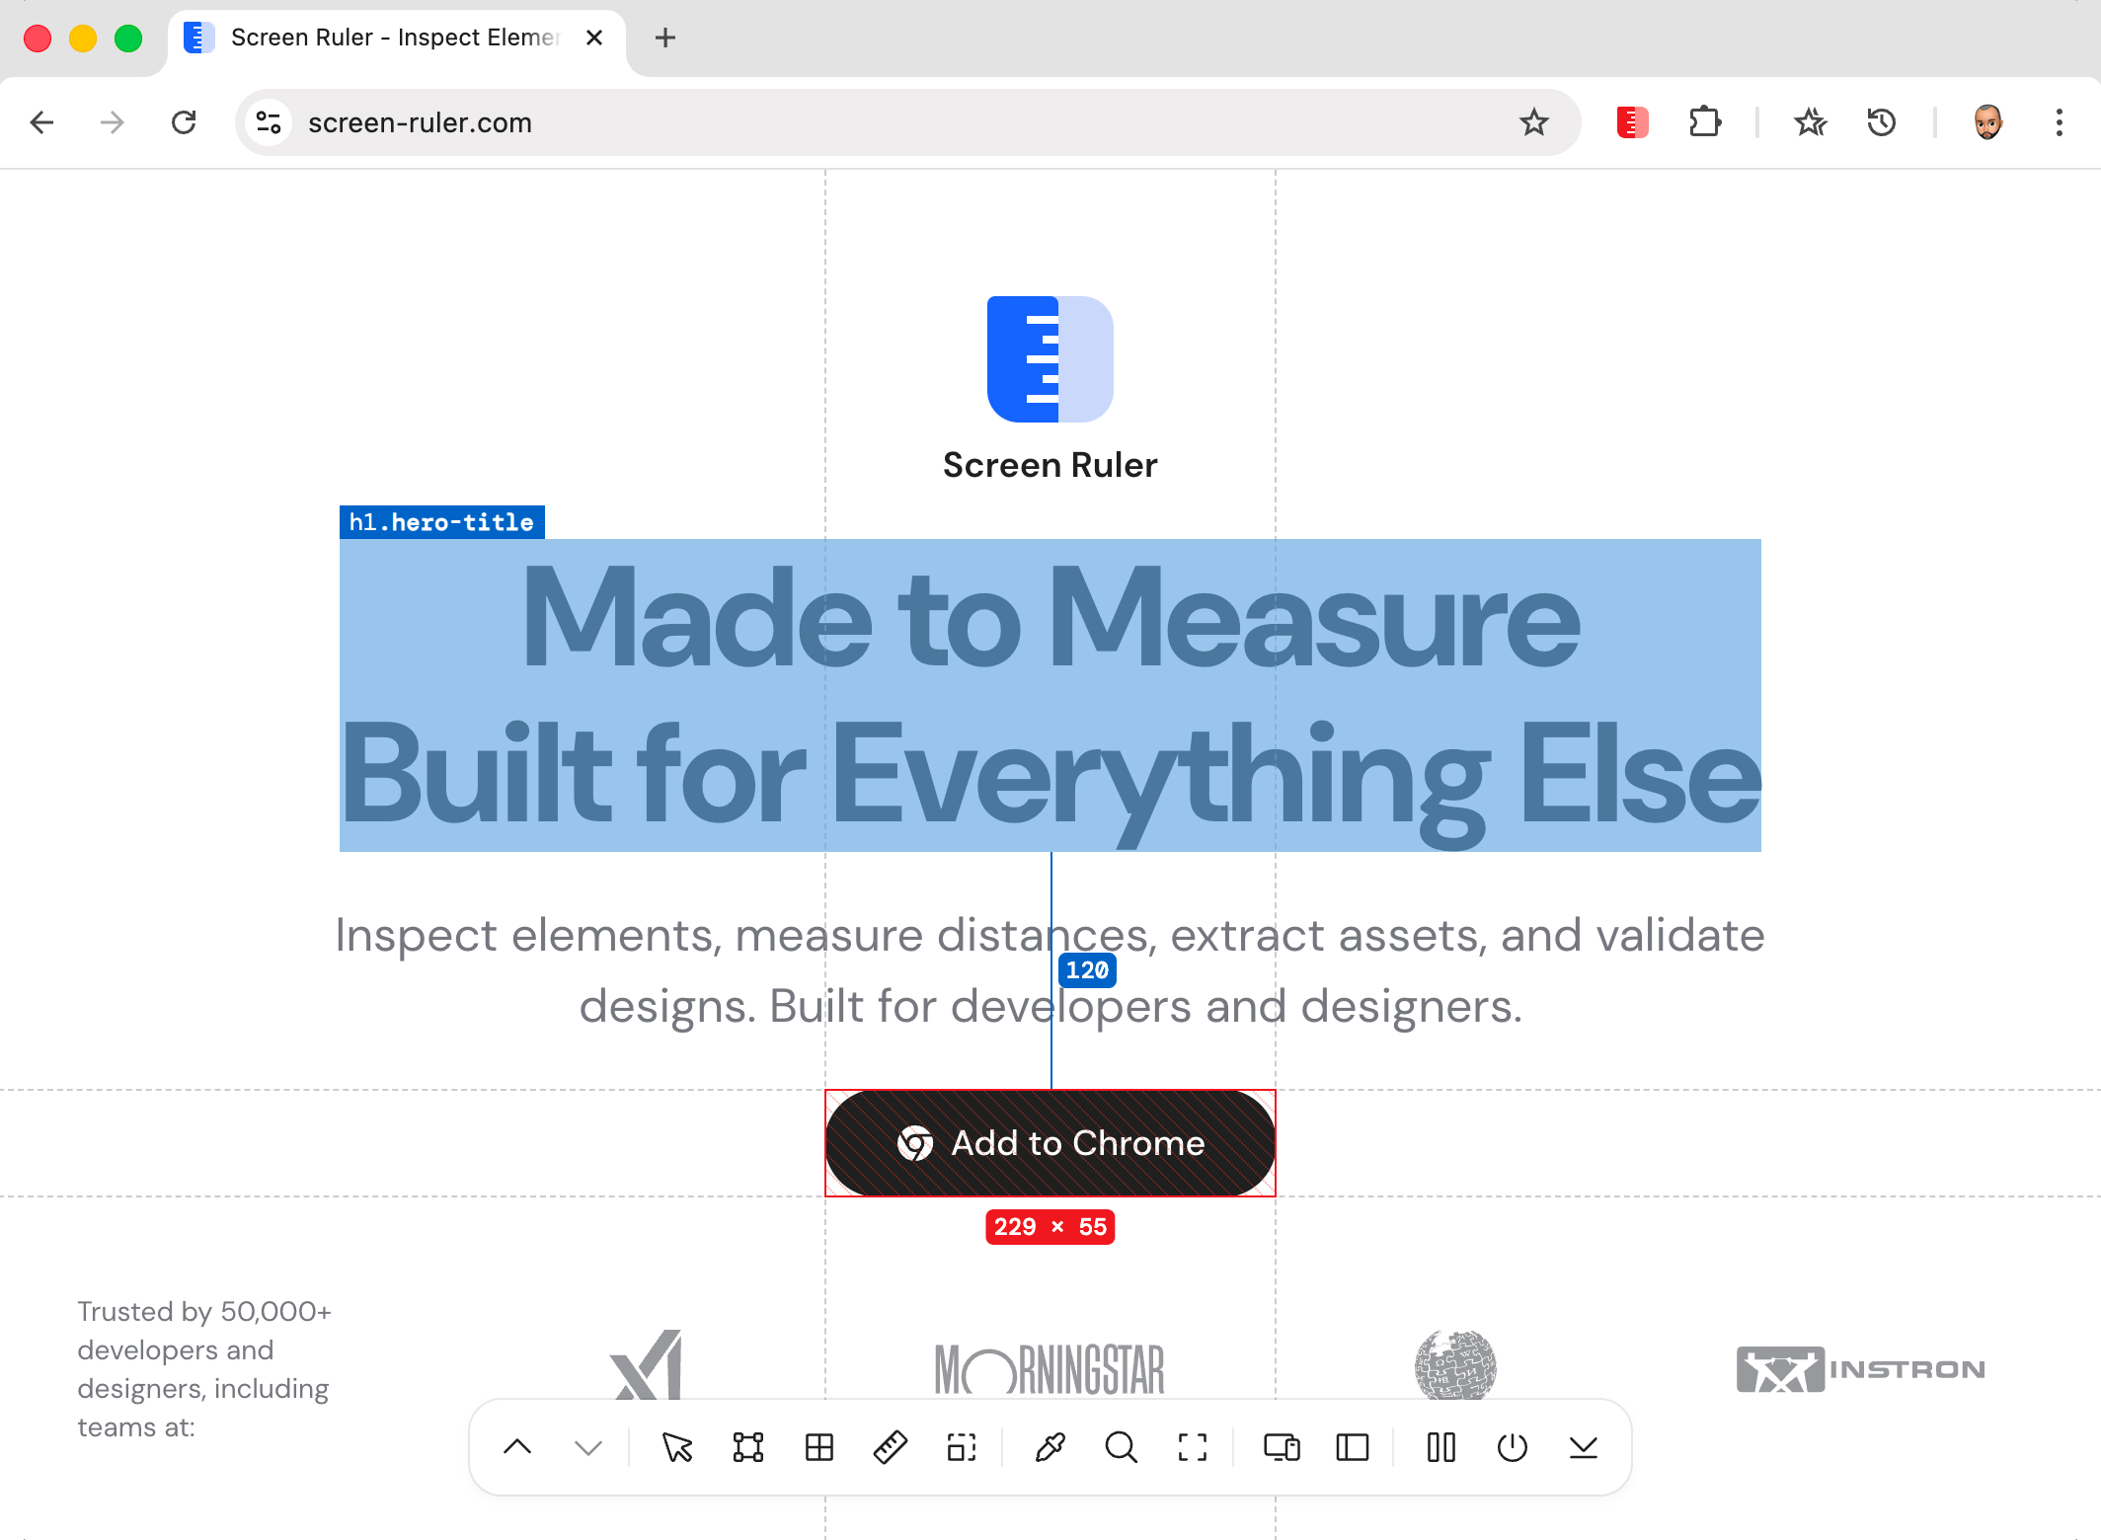
Task: Open responsive devices preview tool
Action: (1282, 1447)
